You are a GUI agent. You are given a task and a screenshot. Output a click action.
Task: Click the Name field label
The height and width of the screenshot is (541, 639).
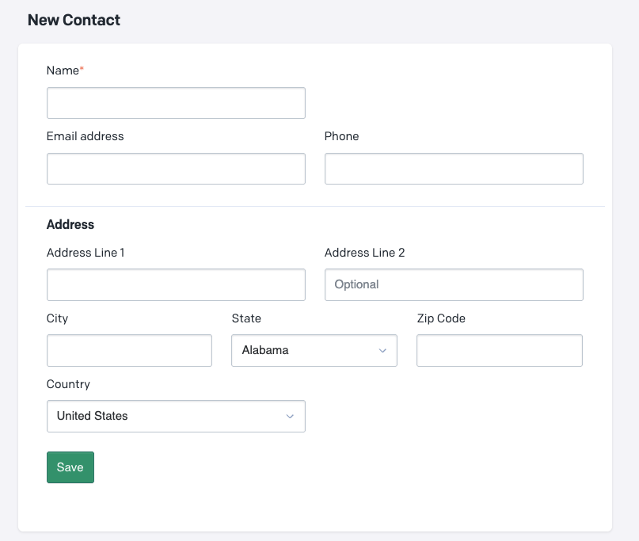63,70
